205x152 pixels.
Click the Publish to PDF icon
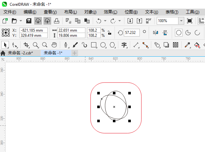(x=148, y=21)
